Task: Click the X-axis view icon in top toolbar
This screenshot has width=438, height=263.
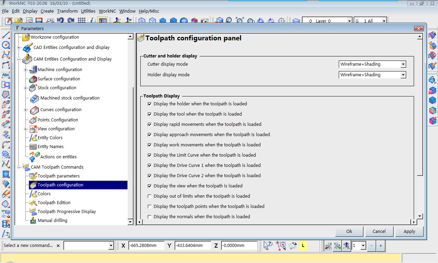Action: pos(118,21)
